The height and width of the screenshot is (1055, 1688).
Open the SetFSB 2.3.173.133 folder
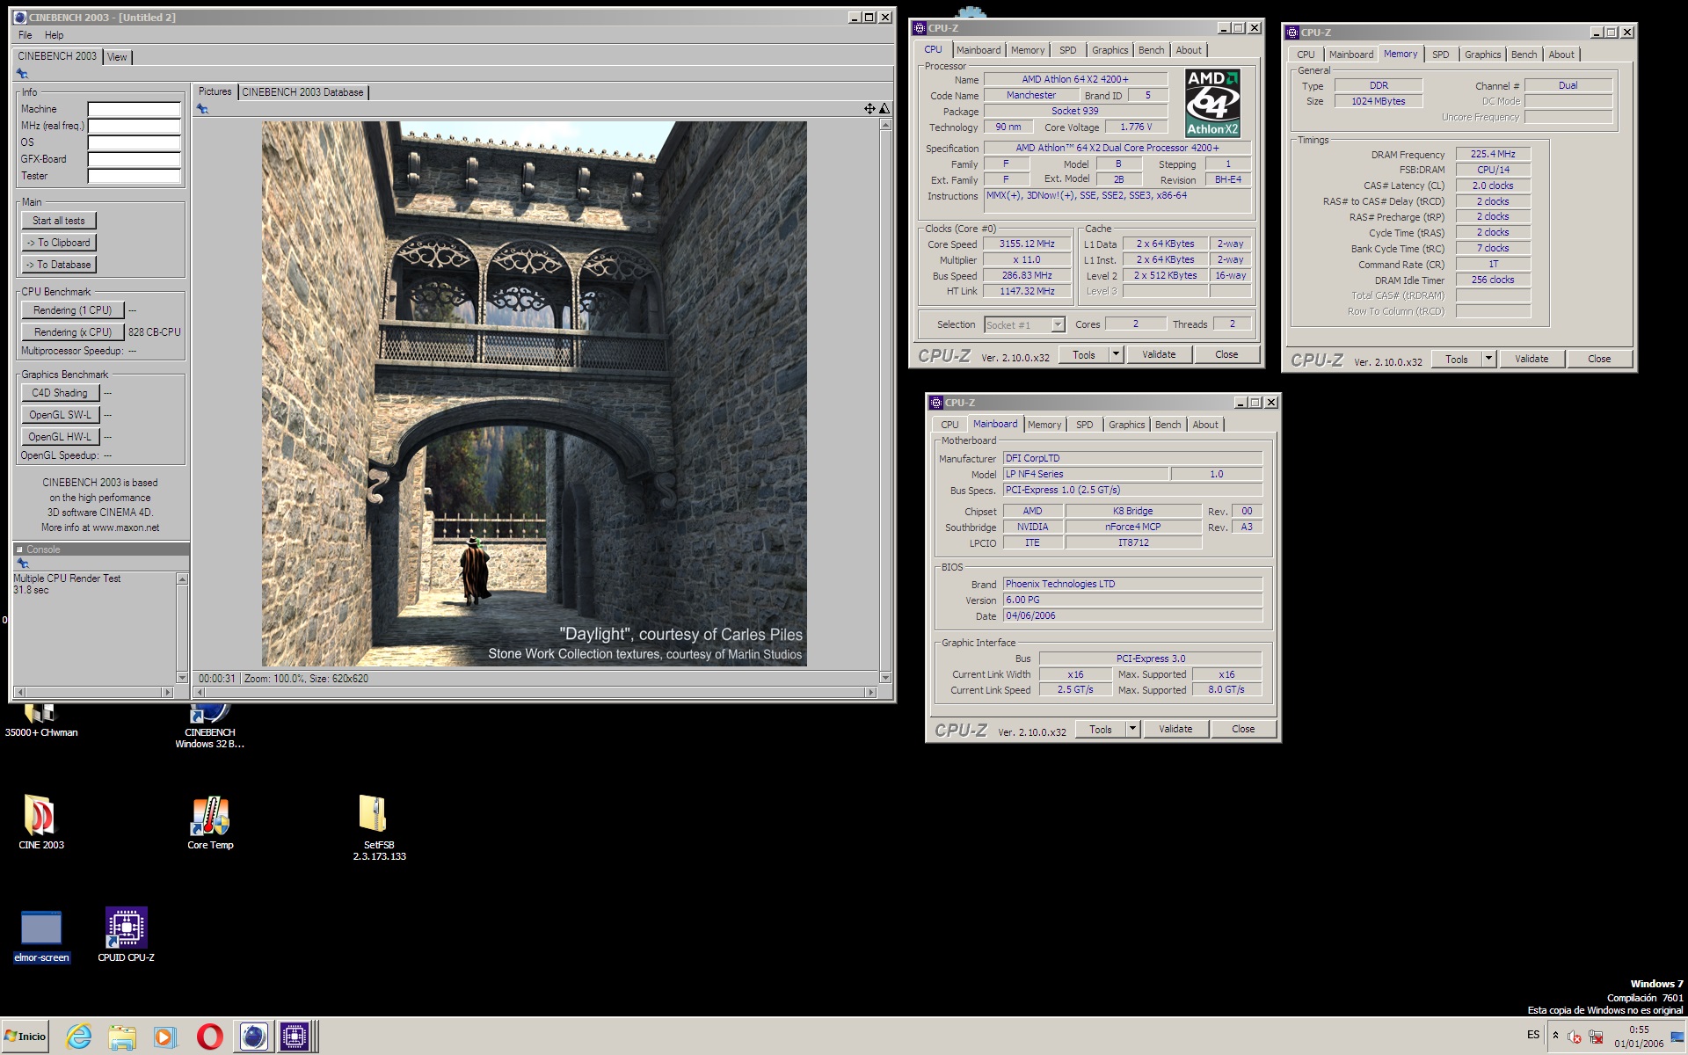coord(379,826)
